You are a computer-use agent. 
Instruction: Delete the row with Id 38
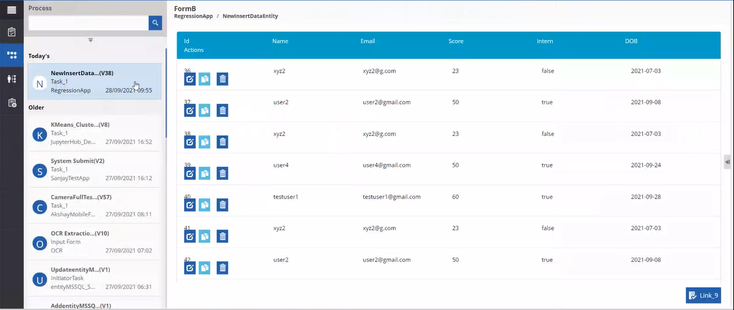click(223, 142)
